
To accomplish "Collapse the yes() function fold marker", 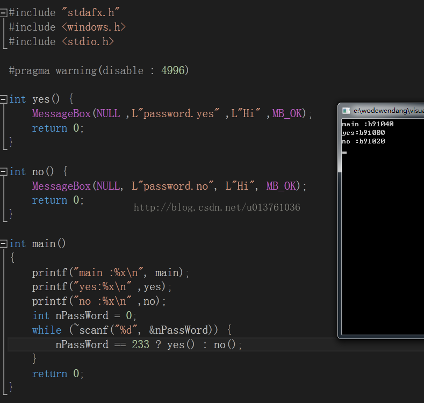I will (x=3, y=99).
